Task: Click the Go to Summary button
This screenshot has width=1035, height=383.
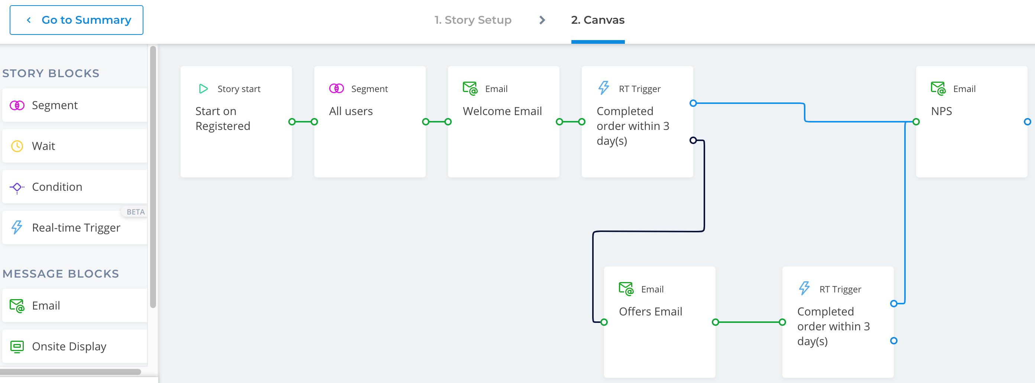Action: pos(76,20)
